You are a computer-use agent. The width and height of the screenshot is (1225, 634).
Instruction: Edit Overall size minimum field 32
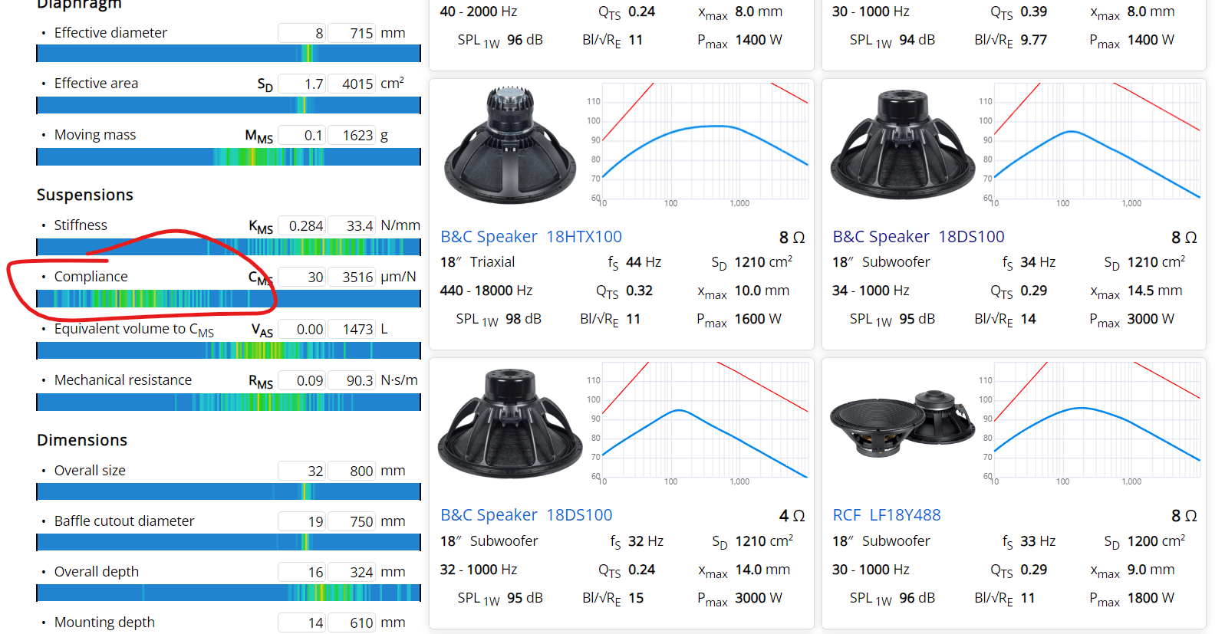[301, 471]
